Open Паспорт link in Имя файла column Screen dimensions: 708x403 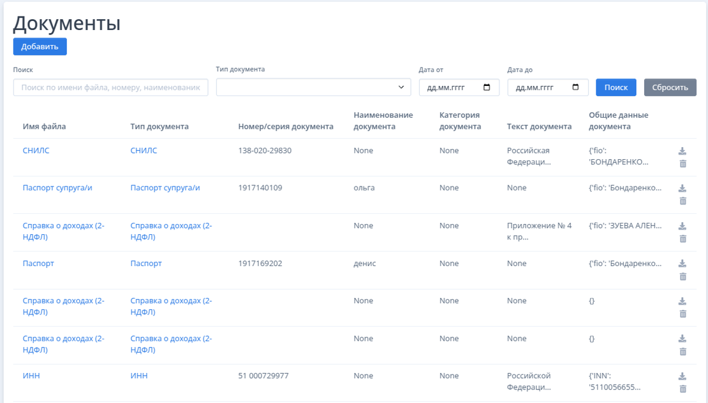pos(38,264)
